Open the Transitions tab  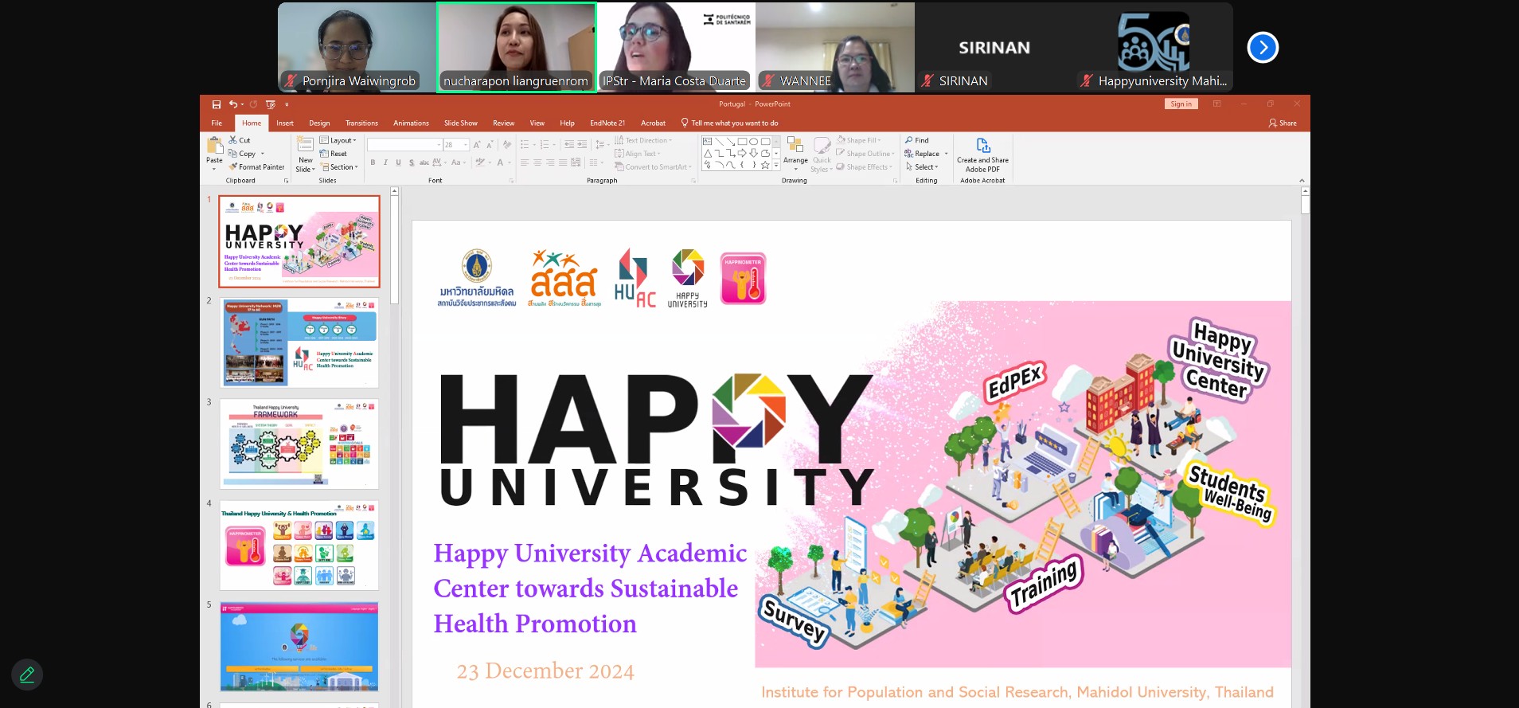pyautogui.click(x=361, y=123)
